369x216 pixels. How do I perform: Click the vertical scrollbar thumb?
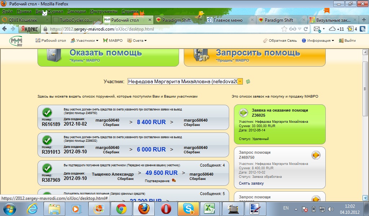pos(365,89)
